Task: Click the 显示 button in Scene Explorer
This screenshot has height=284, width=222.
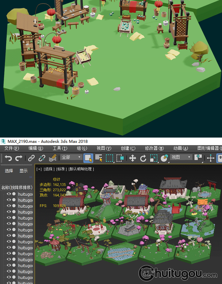Action: coord(23,171)
